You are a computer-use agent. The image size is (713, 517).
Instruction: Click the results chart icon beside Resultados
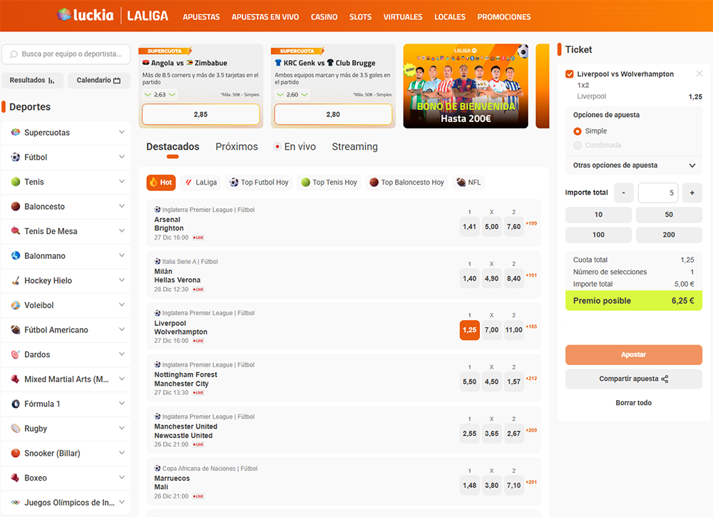click(x=51, y=81)
